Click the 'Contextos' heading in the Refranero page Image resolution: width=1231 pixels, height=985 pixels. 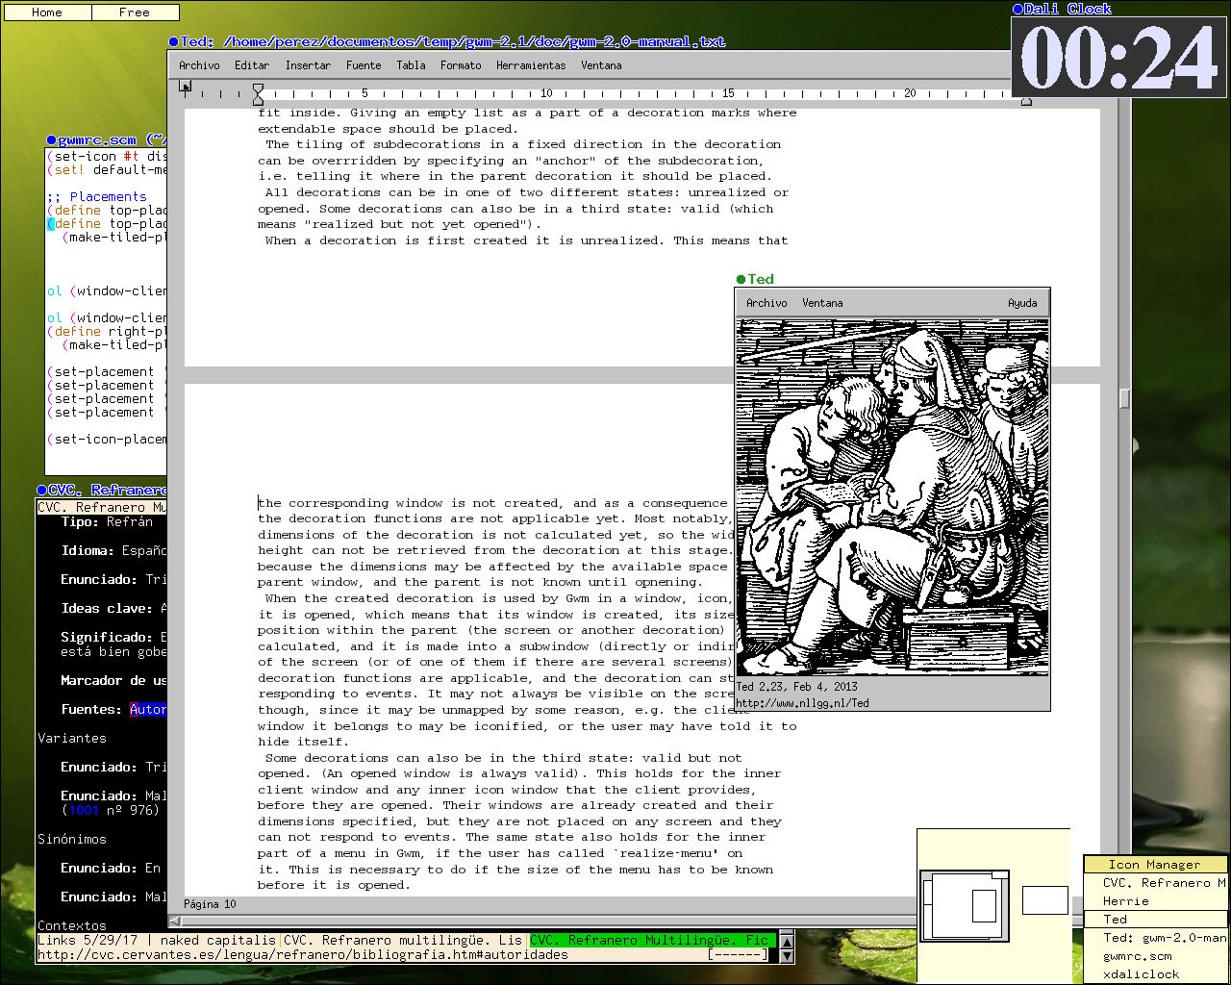pos(72,925)
